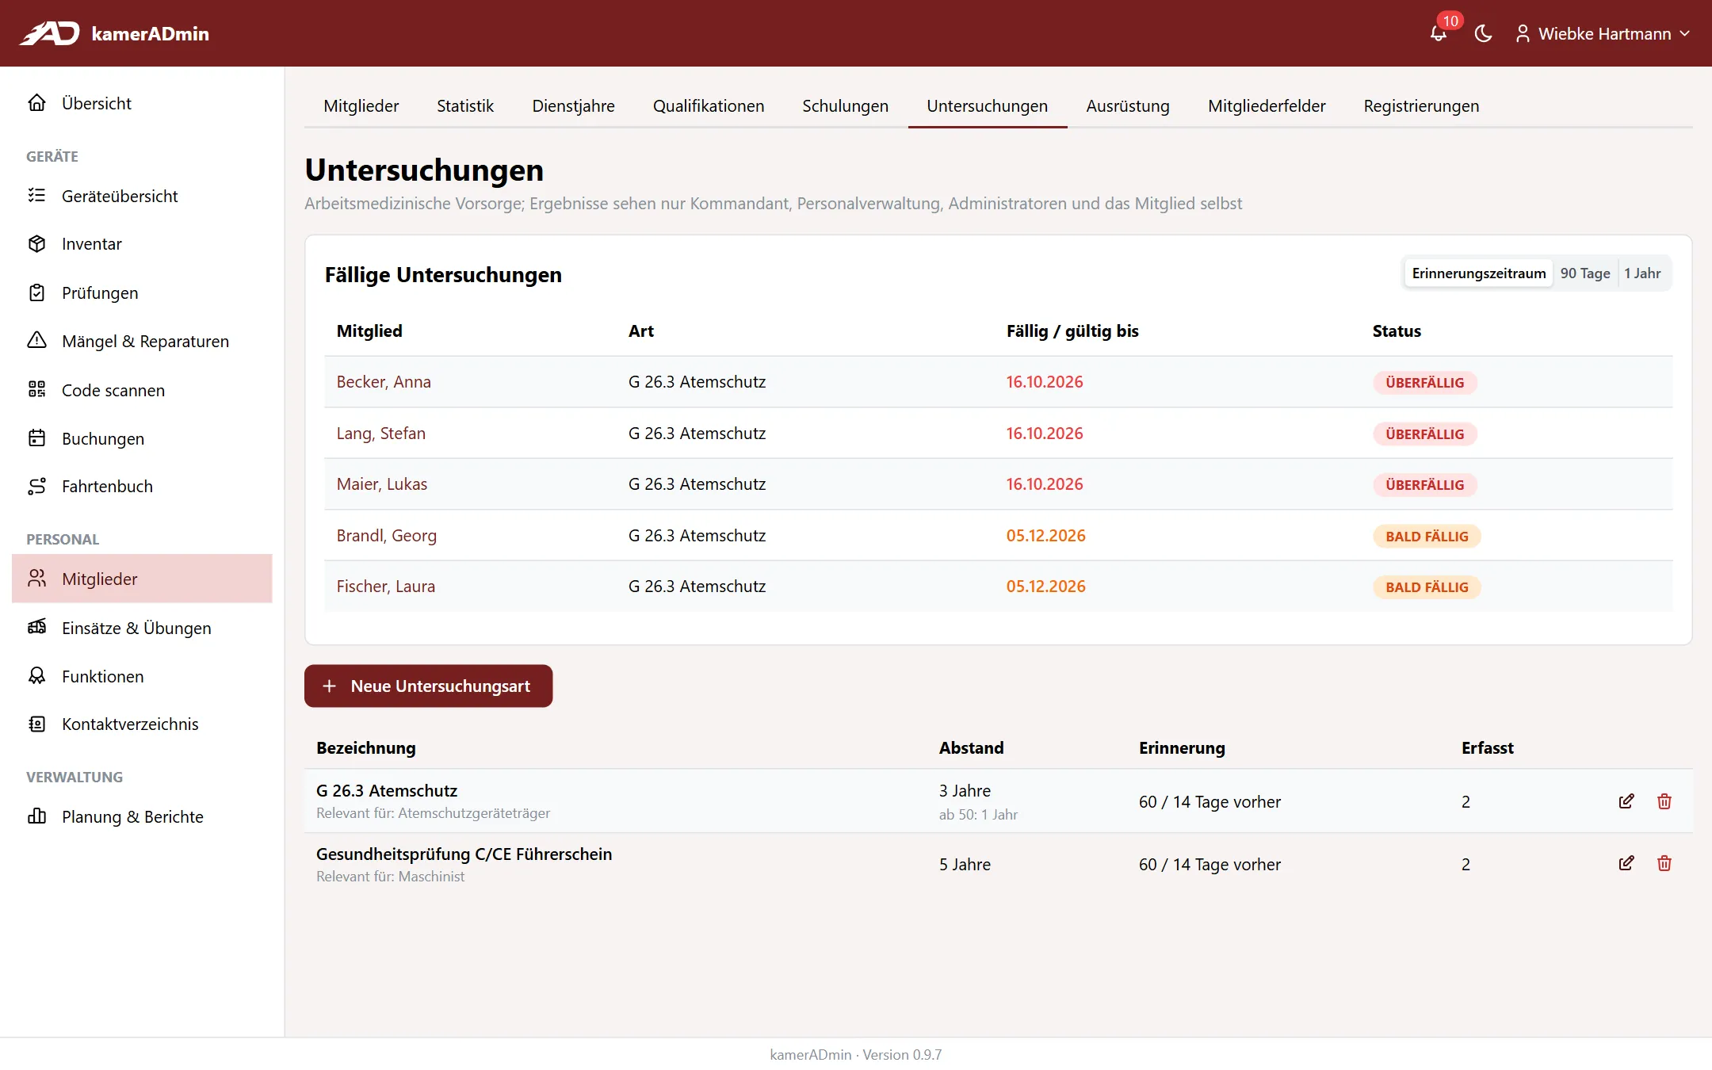Click Neue Untersuchungsart button
Screen dimensions: 1712x1070
click(x=429, y=686)
